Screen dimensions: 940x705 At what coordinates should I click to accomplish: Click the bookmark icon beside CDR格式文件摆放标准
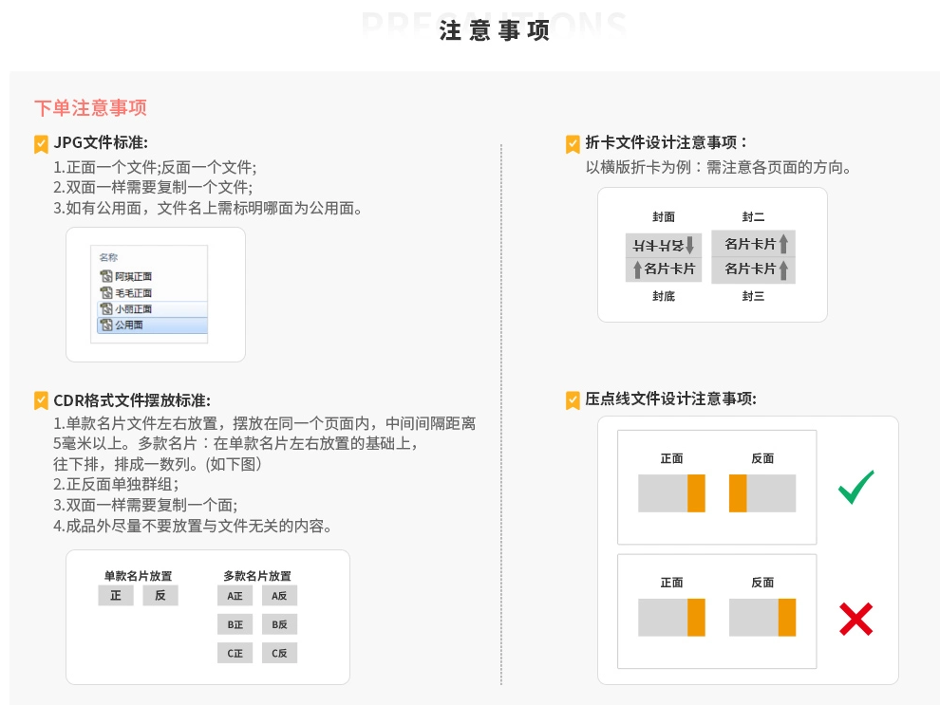pyautogui.click(x=41, y=400)
